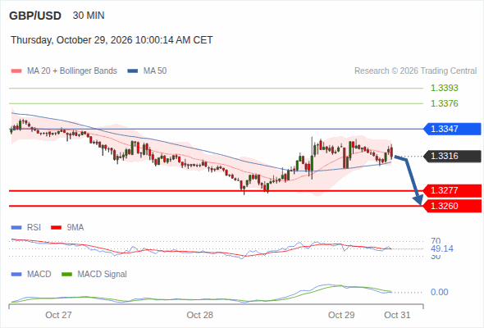Click the Trading Central research credit
The width and height of the screenshot is (484, 328).
415,71
